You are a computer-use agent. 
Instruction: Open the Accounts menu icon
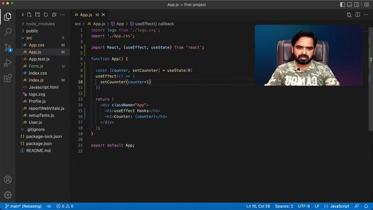click(x=8, y=180)
